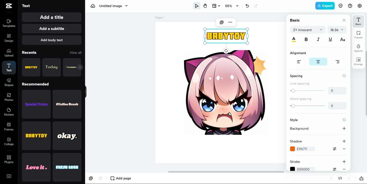Click the orange shadow color swatch
367x184 pixels.
tap(292, 149)
